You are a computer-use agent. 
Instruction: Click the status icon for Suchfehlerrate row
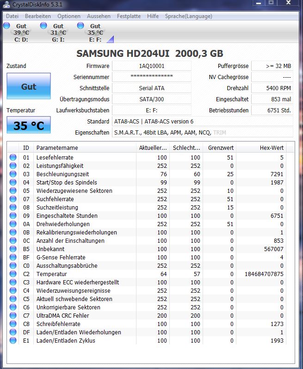(x=13, y=199)
